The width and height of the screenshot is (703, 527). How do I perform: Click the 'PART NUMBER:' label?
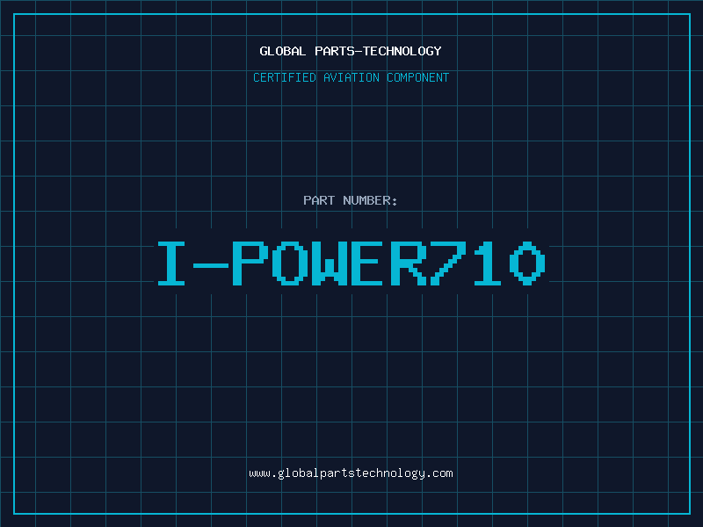[x=351, y=200]
